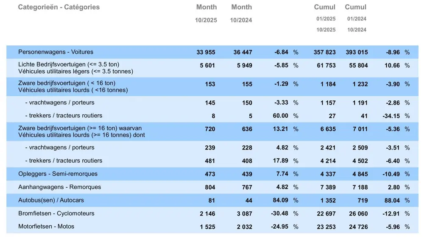Screen dimensions: 424x238
Task: Select the -30.48 Bromfietsen monthly change
Action: (279, 213)
